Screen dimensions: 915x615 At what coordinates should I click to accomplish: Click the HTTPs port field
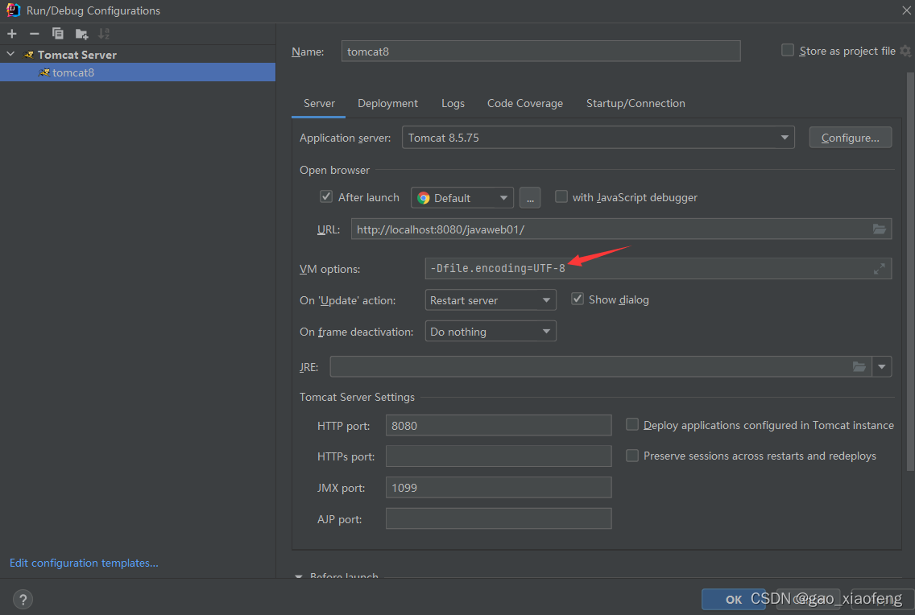(x=499, y=456)
